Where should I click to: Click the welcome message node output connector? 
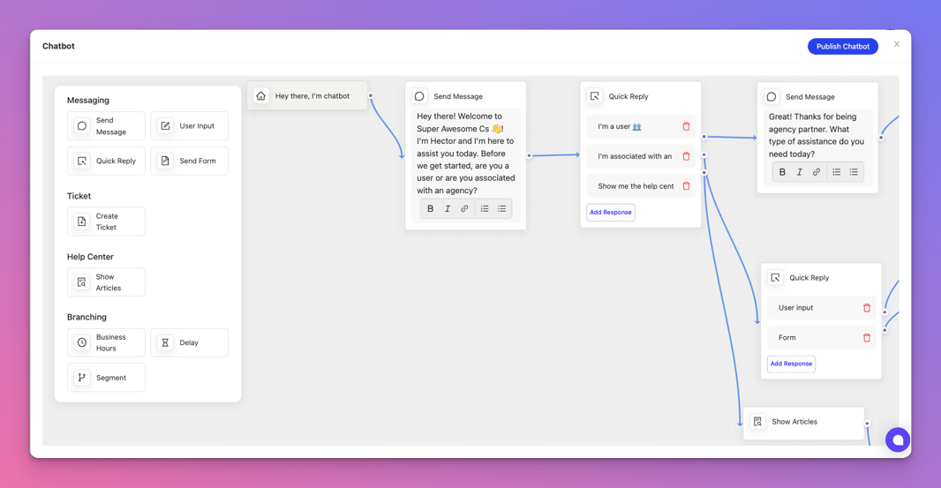click(530, 156)
